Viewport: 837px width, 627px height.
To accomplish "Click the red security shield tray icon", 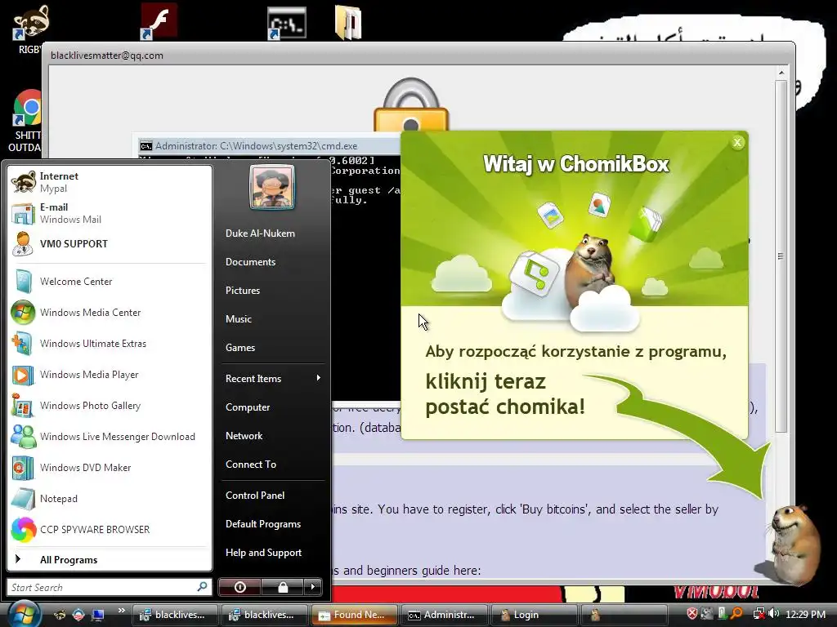I will pyautogui.click(x=692, y=614).
